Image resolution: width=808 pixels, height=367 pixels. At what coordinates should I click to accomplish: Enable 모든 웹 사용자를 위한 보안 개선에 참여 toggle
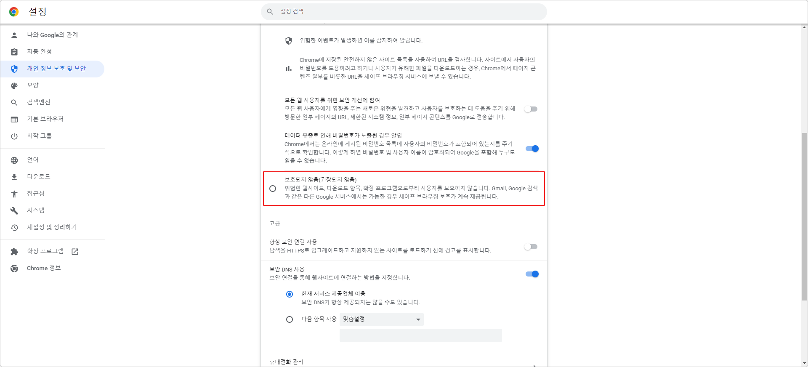[531, 109]
